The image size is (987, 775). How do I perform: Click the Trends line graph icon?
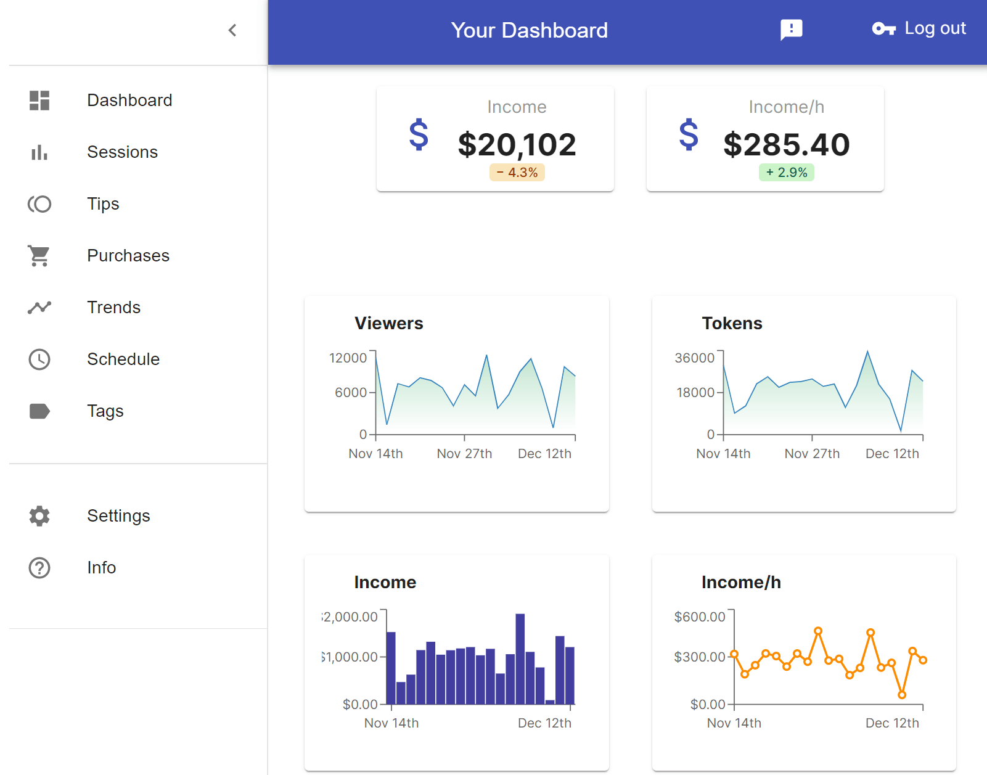[x=39, y=307]
